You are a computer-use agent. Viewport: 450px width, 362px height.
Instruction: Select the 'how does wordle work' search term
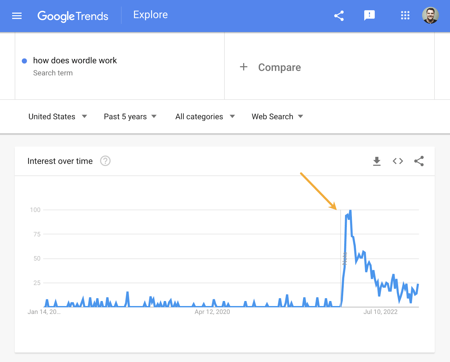click(75, 60)
